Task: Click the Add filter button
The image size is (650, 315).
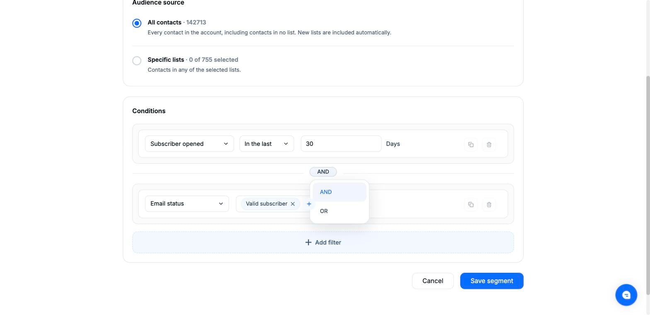Action: pos(323,242)
